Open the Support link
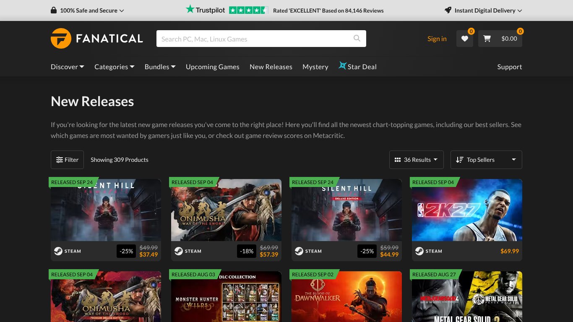This screenshot has width=573, height=322. pyautogui.click(x=510, y=67)
